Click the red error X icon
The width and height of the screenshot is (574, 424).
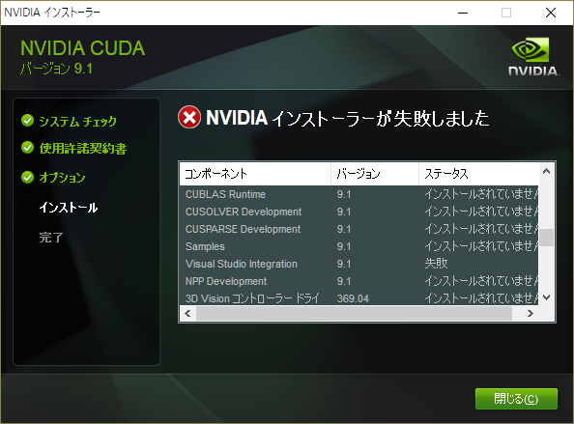pyautogui.click(x=189, y=118)
